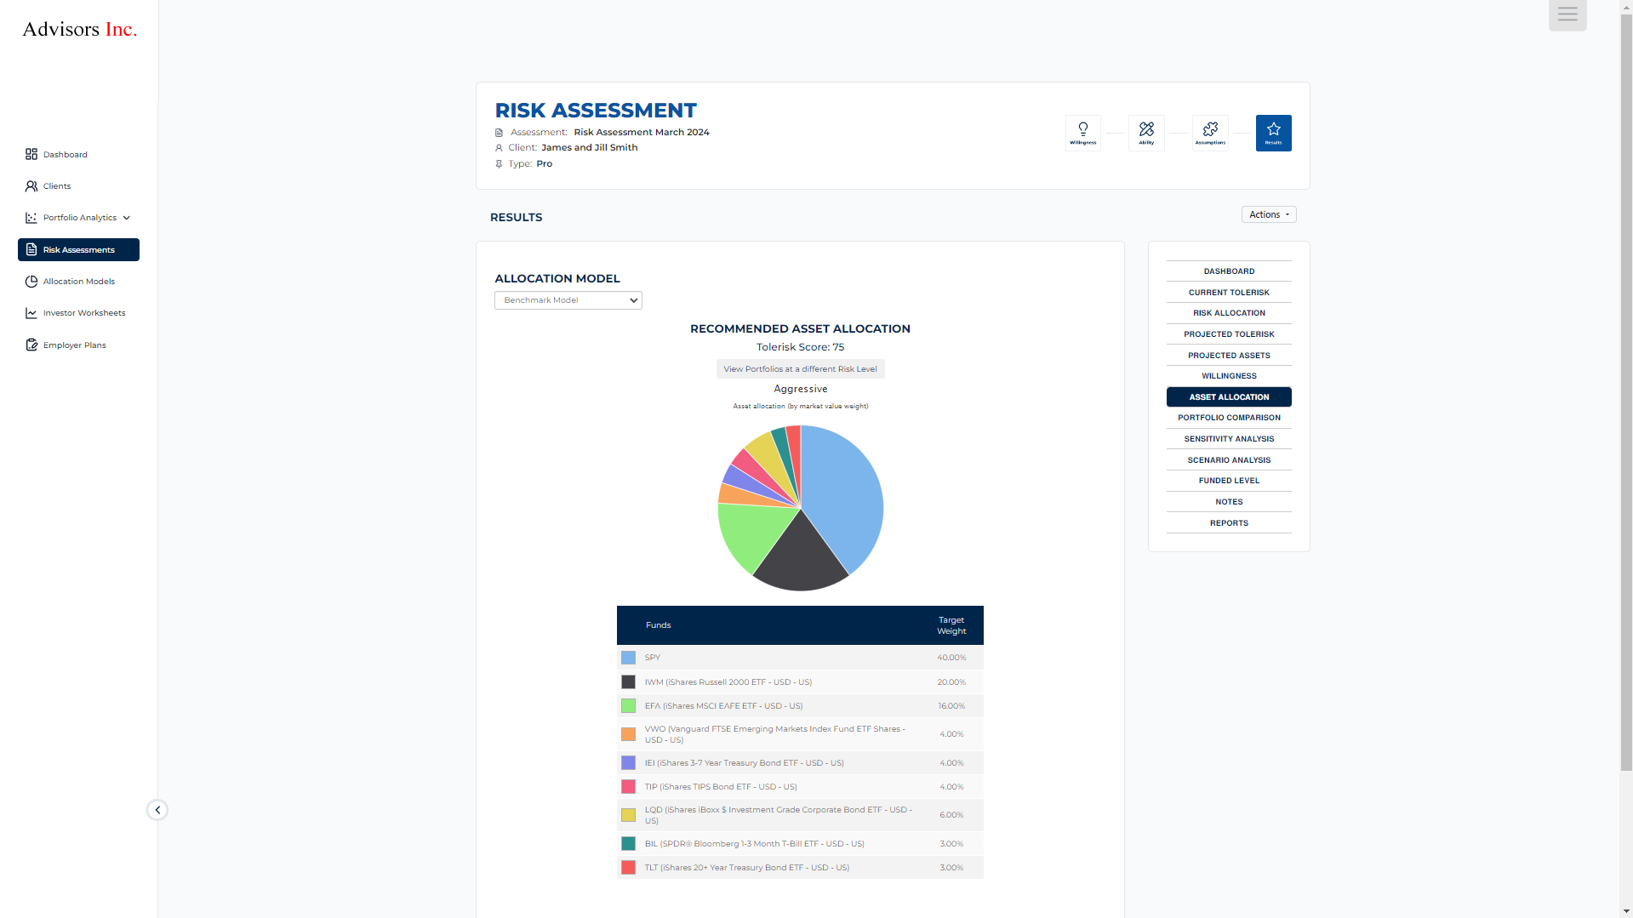Click the Results star step icon

coord(1273,133)
